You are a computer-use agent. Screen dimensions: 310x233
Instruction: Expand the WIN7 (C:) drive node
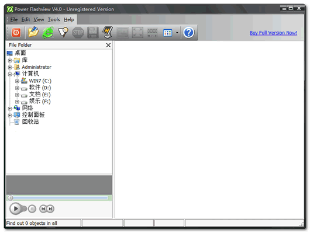17,81
